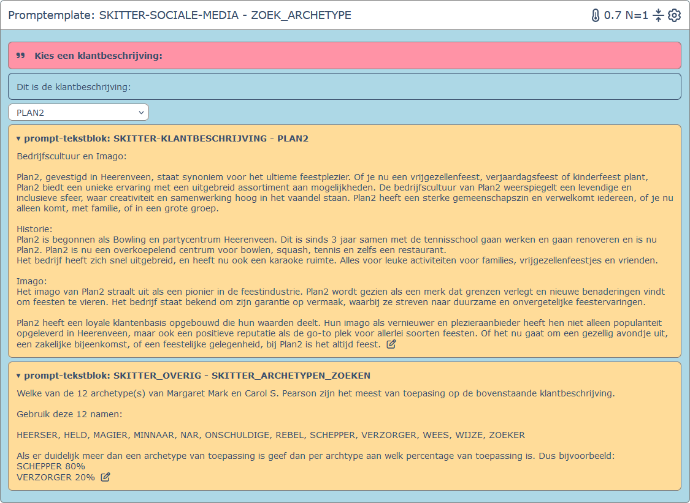Click the 'SCHEPPER 80%' example line
Image resolution: width=690 pixels, height=503 pixels.
pos(51,466)
